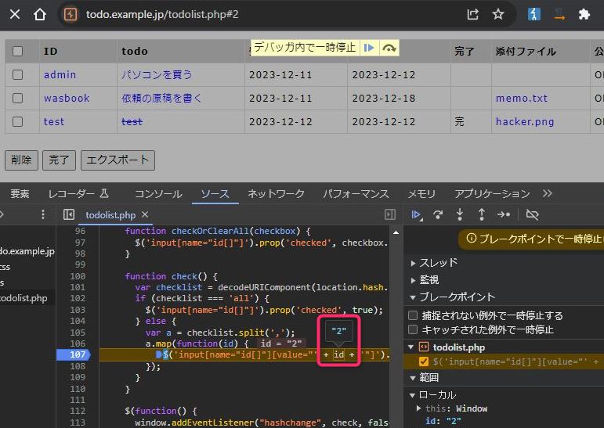This screenshot has width=604, height=428.
Task: Open the blue extension icon in toolbar
Action: pyautogui.click(x=534, y=15)
